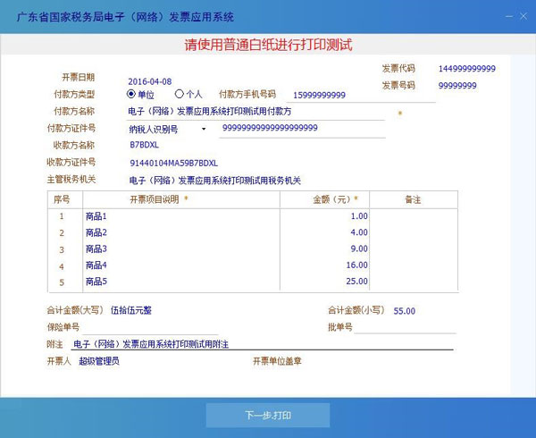Select the 商品1 item description cell
Viewport: 536px width, 438px height.
pyautogui.click(x=180, y=216)
